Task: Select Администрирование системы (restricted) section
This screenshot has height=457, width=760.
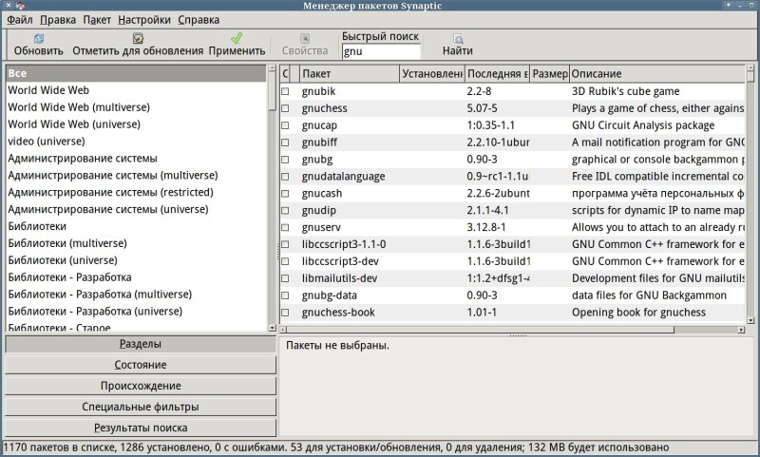Action: click(136, 192)
